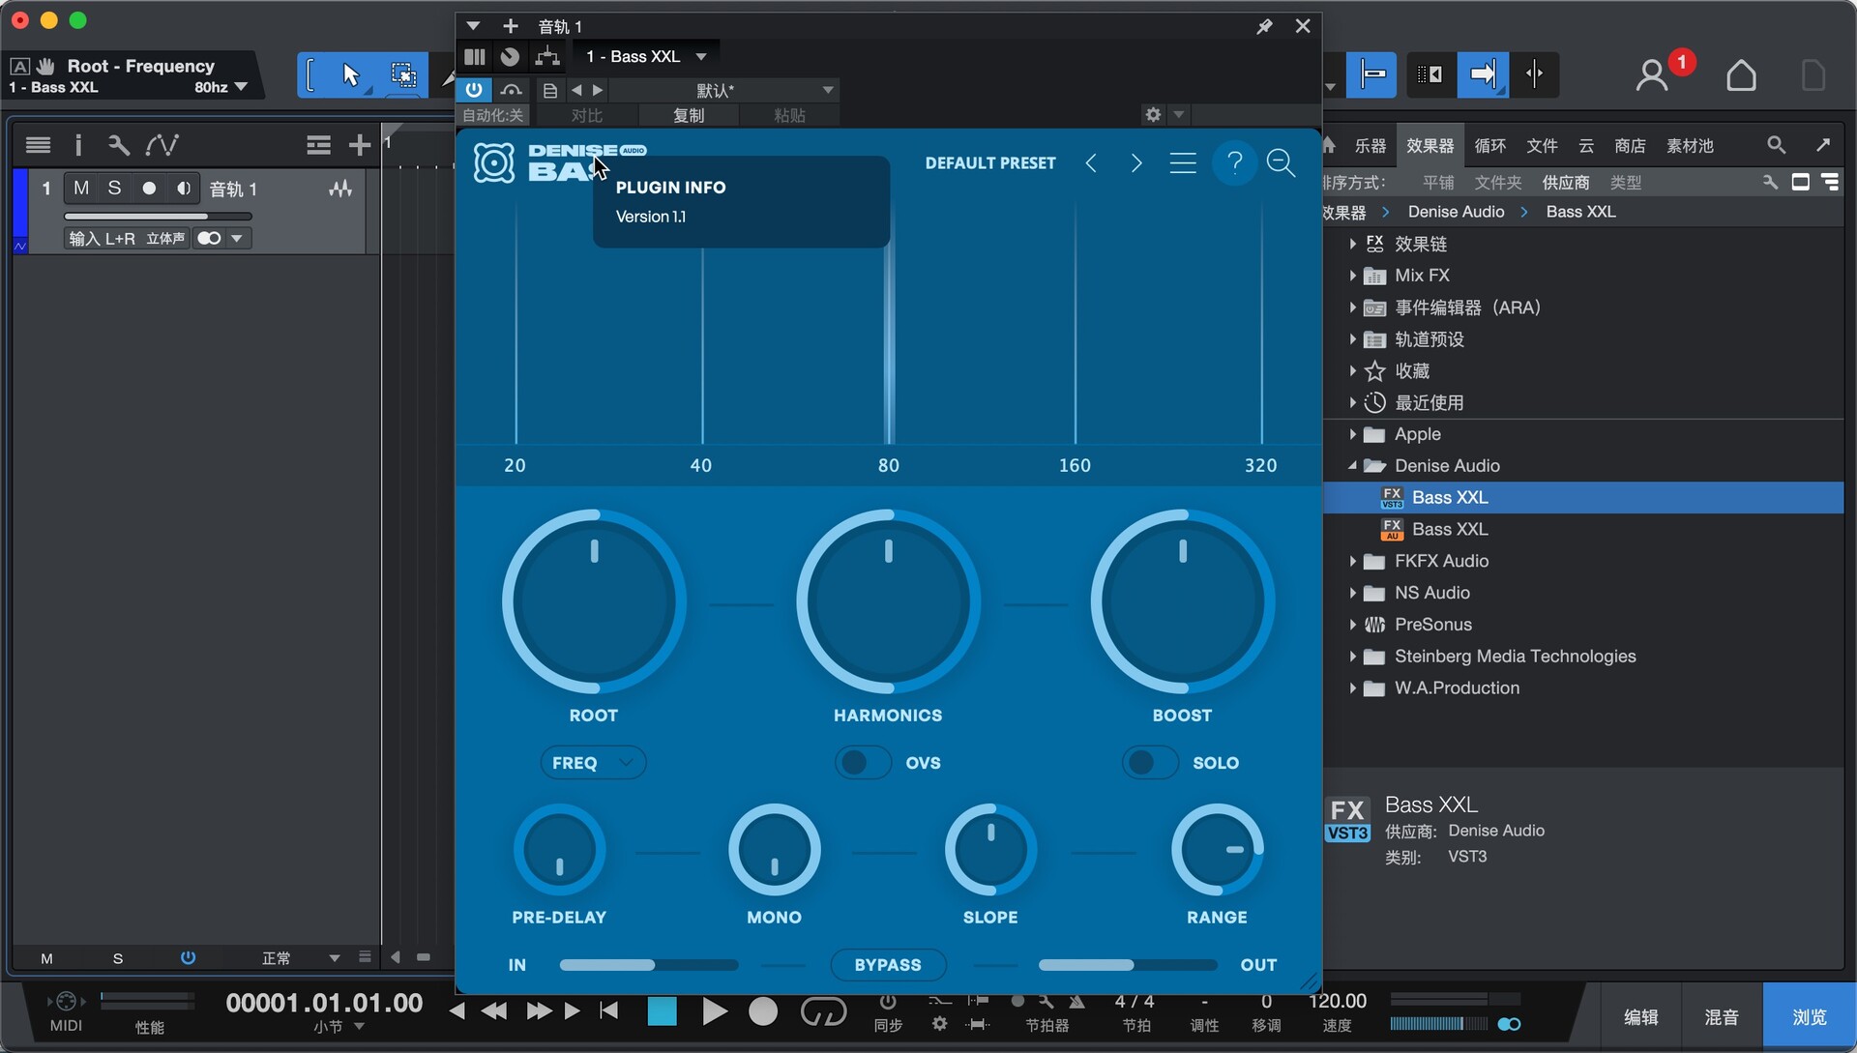This screenshot has height=1053, width=1857.
Task: Click the zoom-out magnifier icon in the plugin
Action: tap(1281, 162)
